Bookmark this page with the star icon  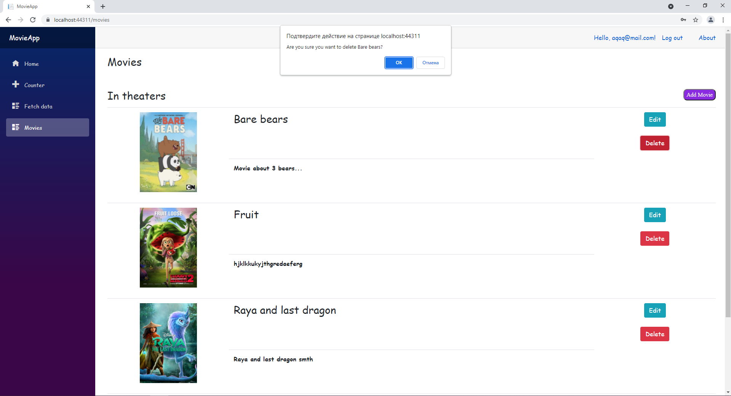coord(696,20)
